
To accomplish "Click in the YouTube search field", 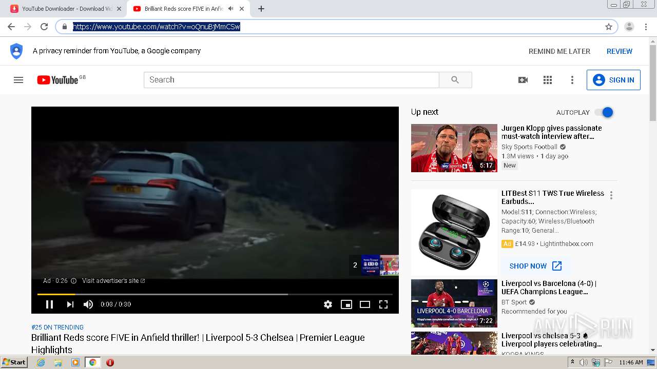I will click(x=292, y=80).
